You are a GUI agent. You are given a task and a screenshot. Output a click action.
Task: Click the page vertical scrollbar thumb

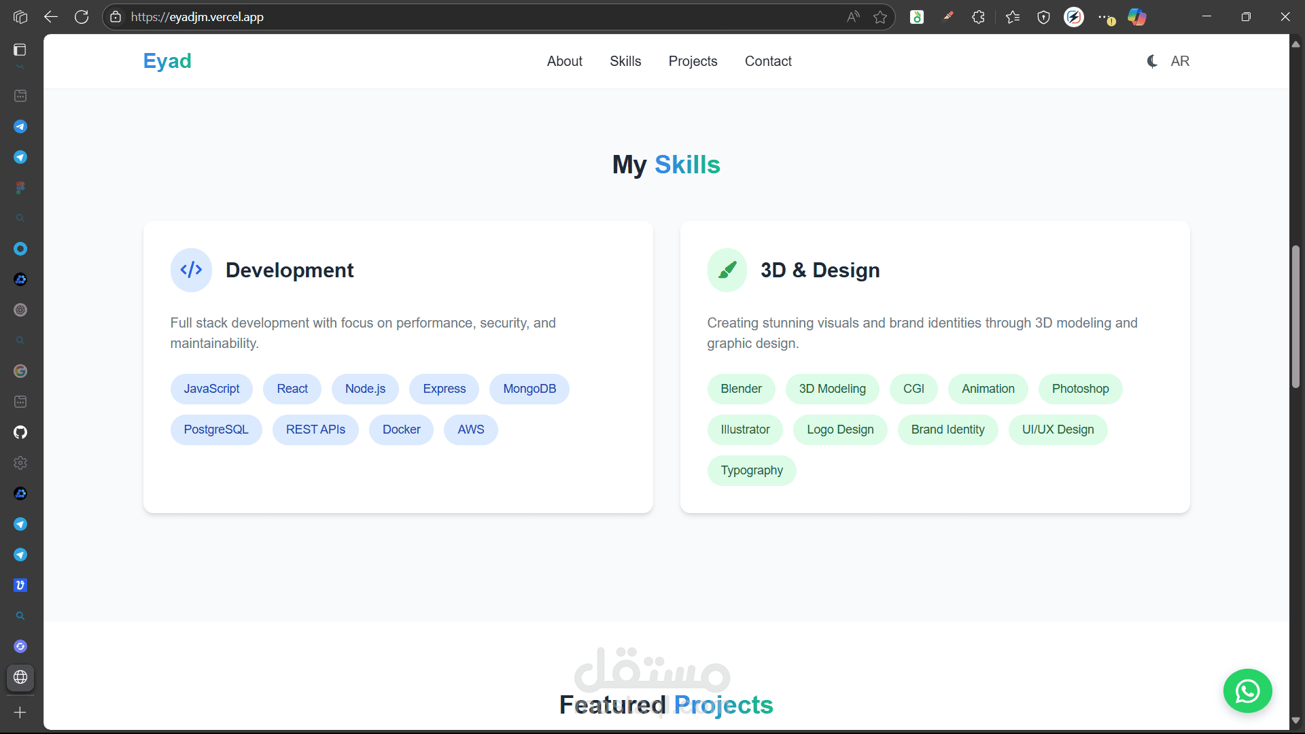point(1295,317)
